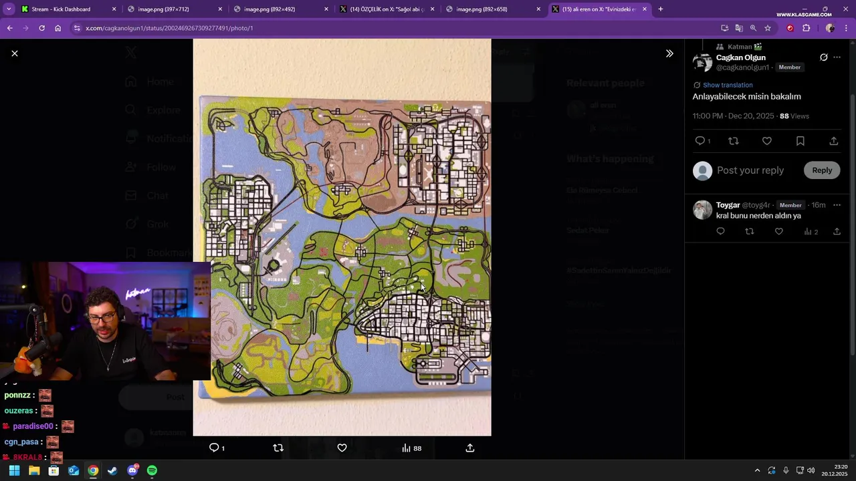Reload the current page
856x481 pixels.
(41, 28)
